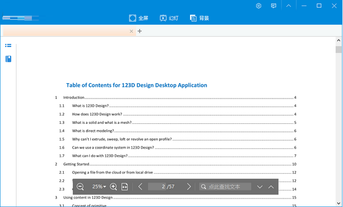Image resolution: width=343 pixels, height=207 pixels.
Task: Close the current document tab
Action: click(x=131, y=31)
